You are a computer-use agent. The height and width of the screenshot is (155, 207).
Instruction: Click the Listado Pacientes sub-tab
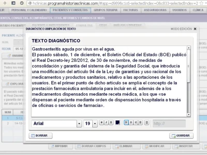[13, 26]
